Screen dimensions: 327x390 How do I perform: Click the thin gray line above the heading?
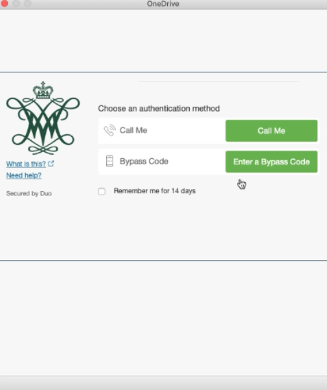(219, 81)
